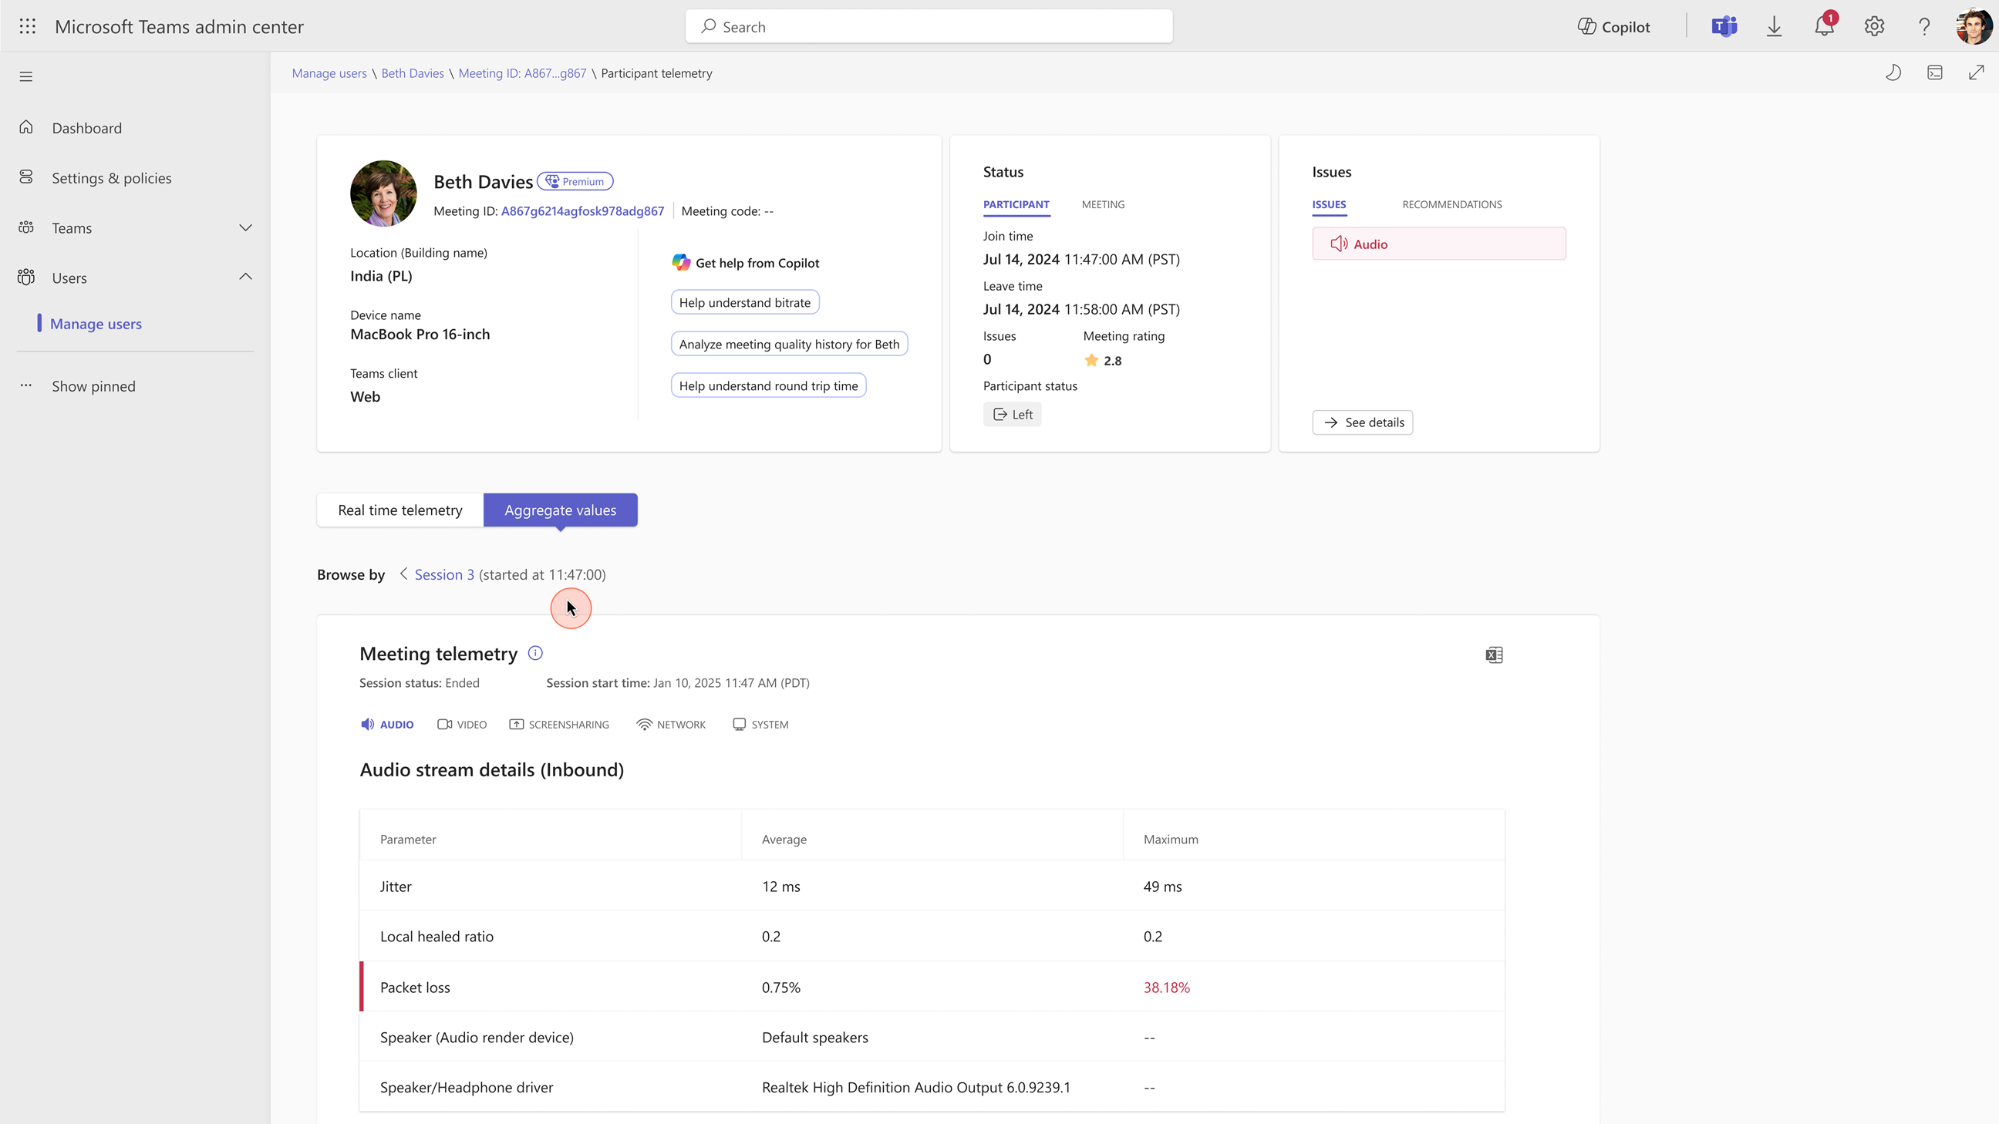Click Analyze meeting quality history for Beth
Viewport: 1999px width, 1124px height.
[789, 345]
